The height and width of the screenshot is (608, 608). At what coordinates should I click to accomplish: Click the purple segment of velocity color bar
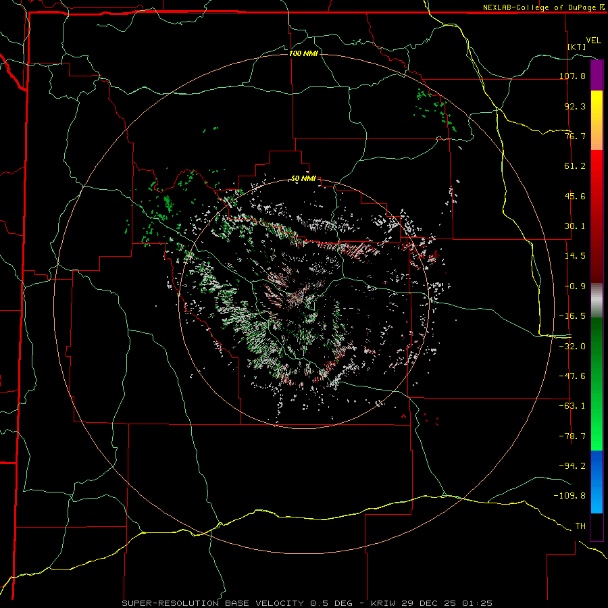(597, 75)
